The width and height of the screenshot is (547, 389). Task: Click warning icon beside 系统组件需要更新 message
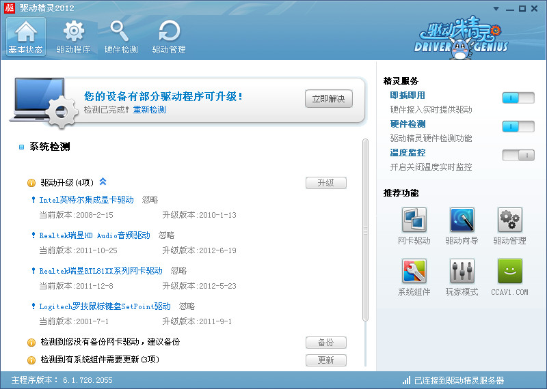tap(31, 360)
